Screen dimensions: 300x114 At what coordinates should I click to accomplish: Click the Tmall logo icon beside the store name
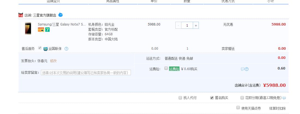[21, 15]
